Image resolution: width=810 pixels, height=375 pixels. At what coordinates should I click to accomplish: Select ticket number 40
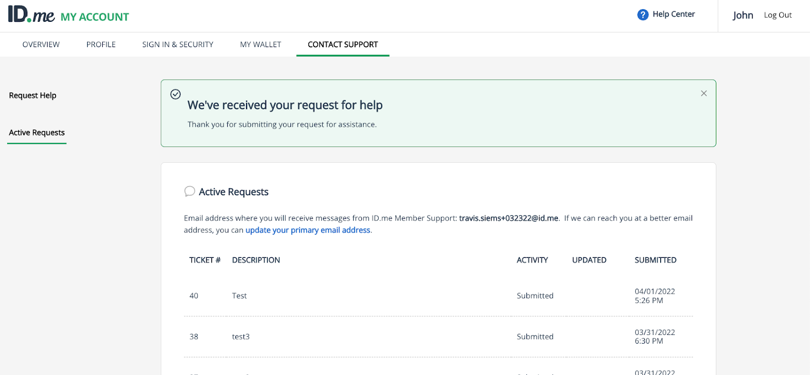coord(194,296)
